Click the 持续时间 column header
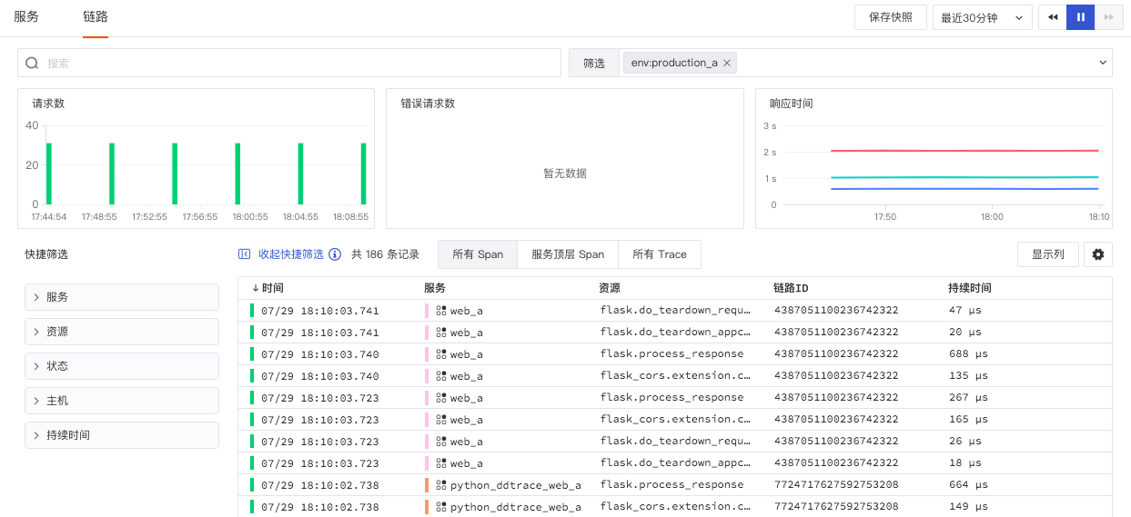The image size is (1131, 517). (970, 288)
